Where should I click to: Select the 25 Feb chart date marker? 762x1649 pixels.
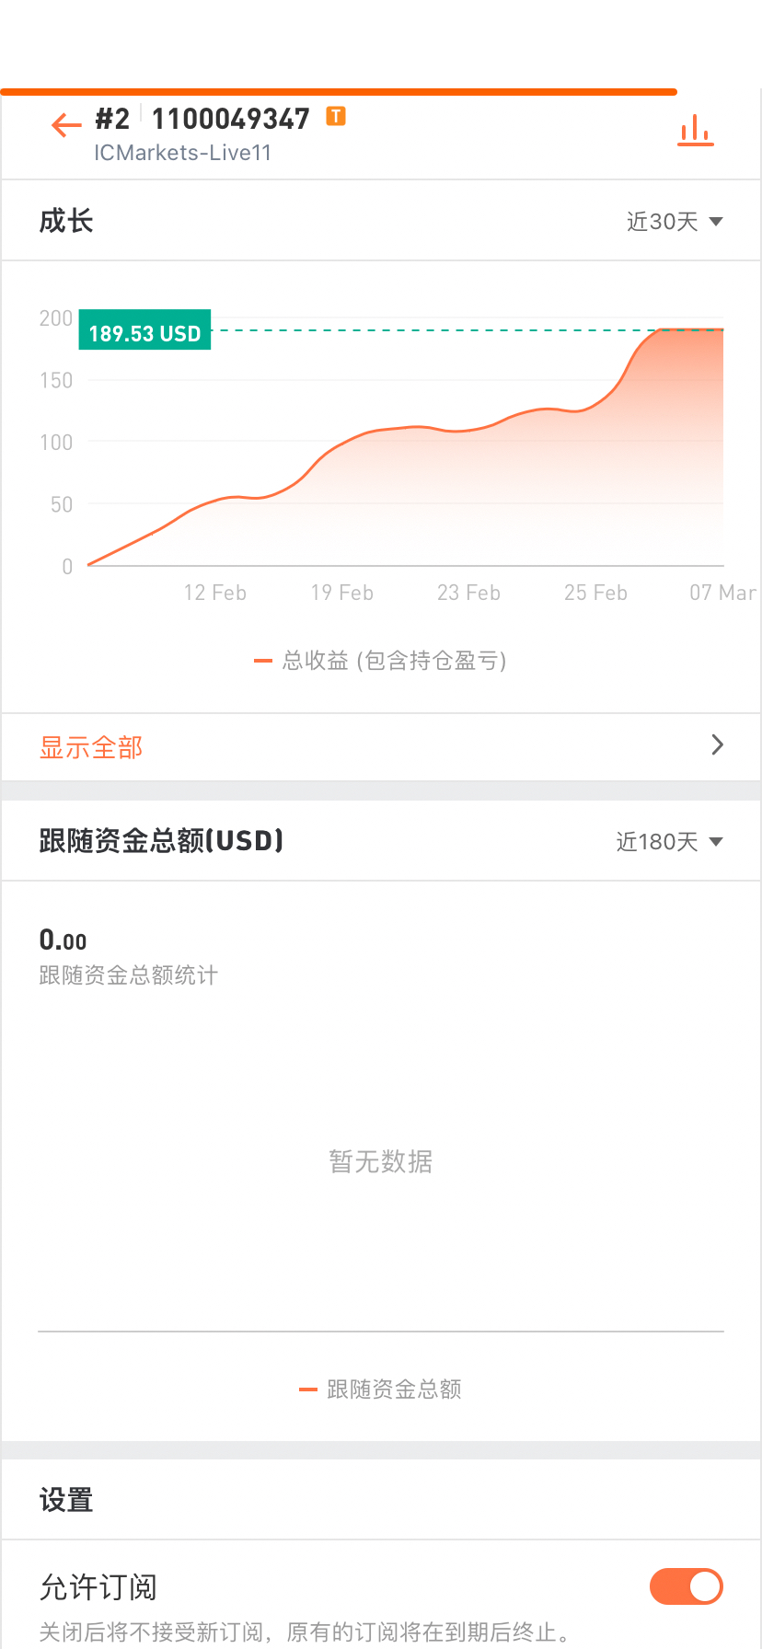click(x=595, y=593)
